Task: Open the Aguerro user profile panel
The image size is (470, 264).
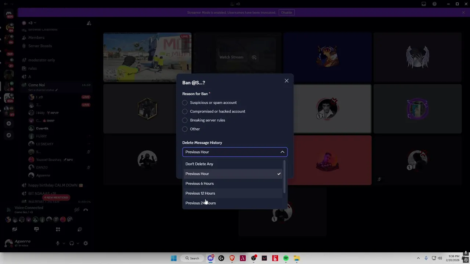Action: pos(23,243)
